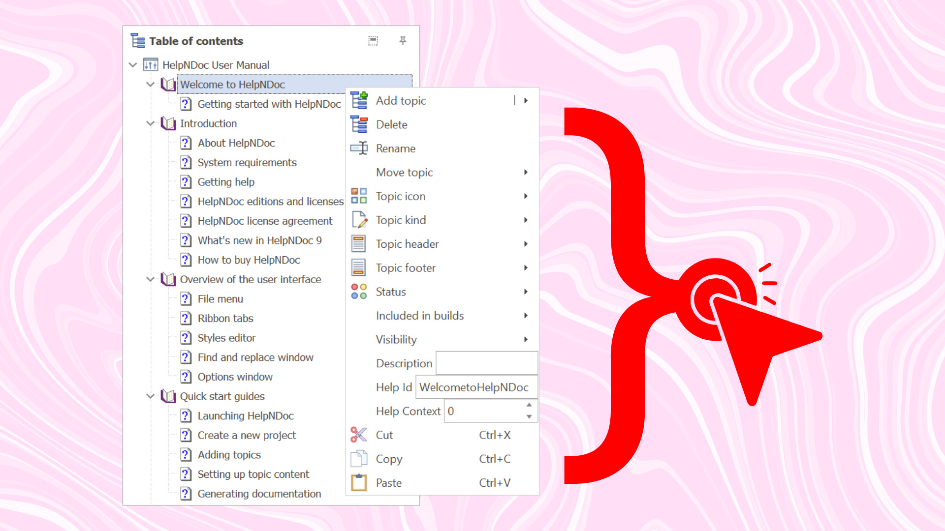
Task: Click the book icon next to Introduction
Action: [168, 123]
